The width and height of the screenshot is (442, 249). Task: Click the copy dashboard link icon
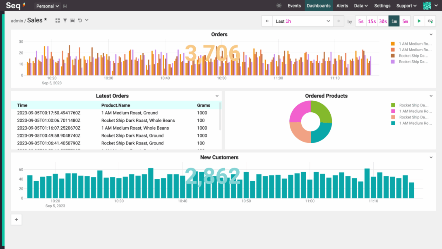coord(430,21)
